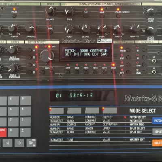Tap keypad digit 5 on Matrix-6R

point(13,111)
